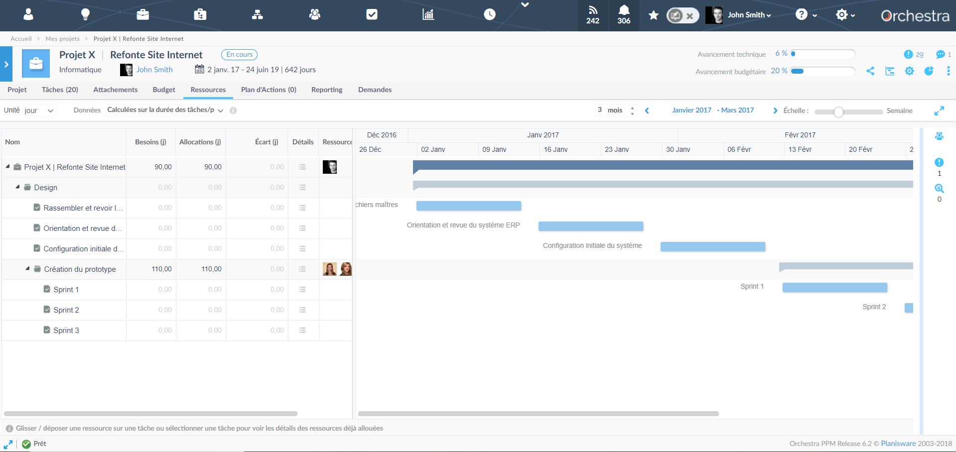Adjust the Échelle timeline scale slider
The width and height of the screenshot is (956, 452).
tap(839, 113)
